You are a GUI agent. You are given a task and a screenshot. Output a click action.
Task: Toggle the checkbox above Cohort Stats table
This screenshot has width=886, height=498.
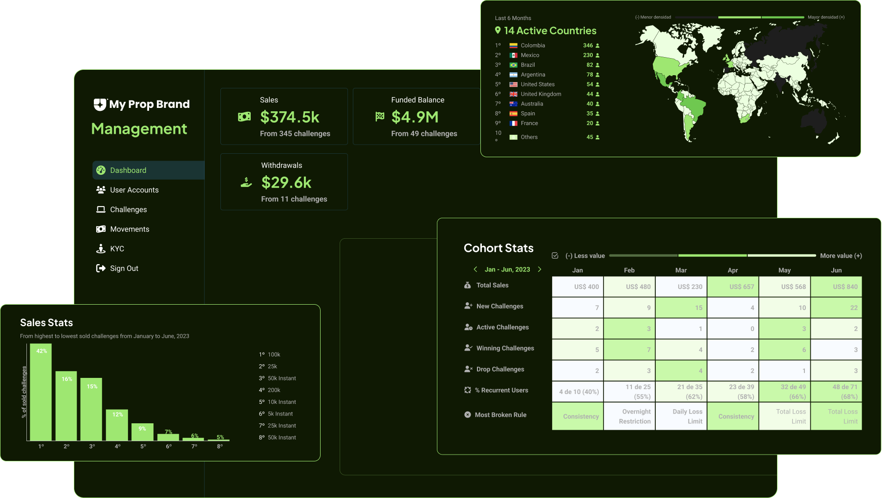(x=555, y=254)
